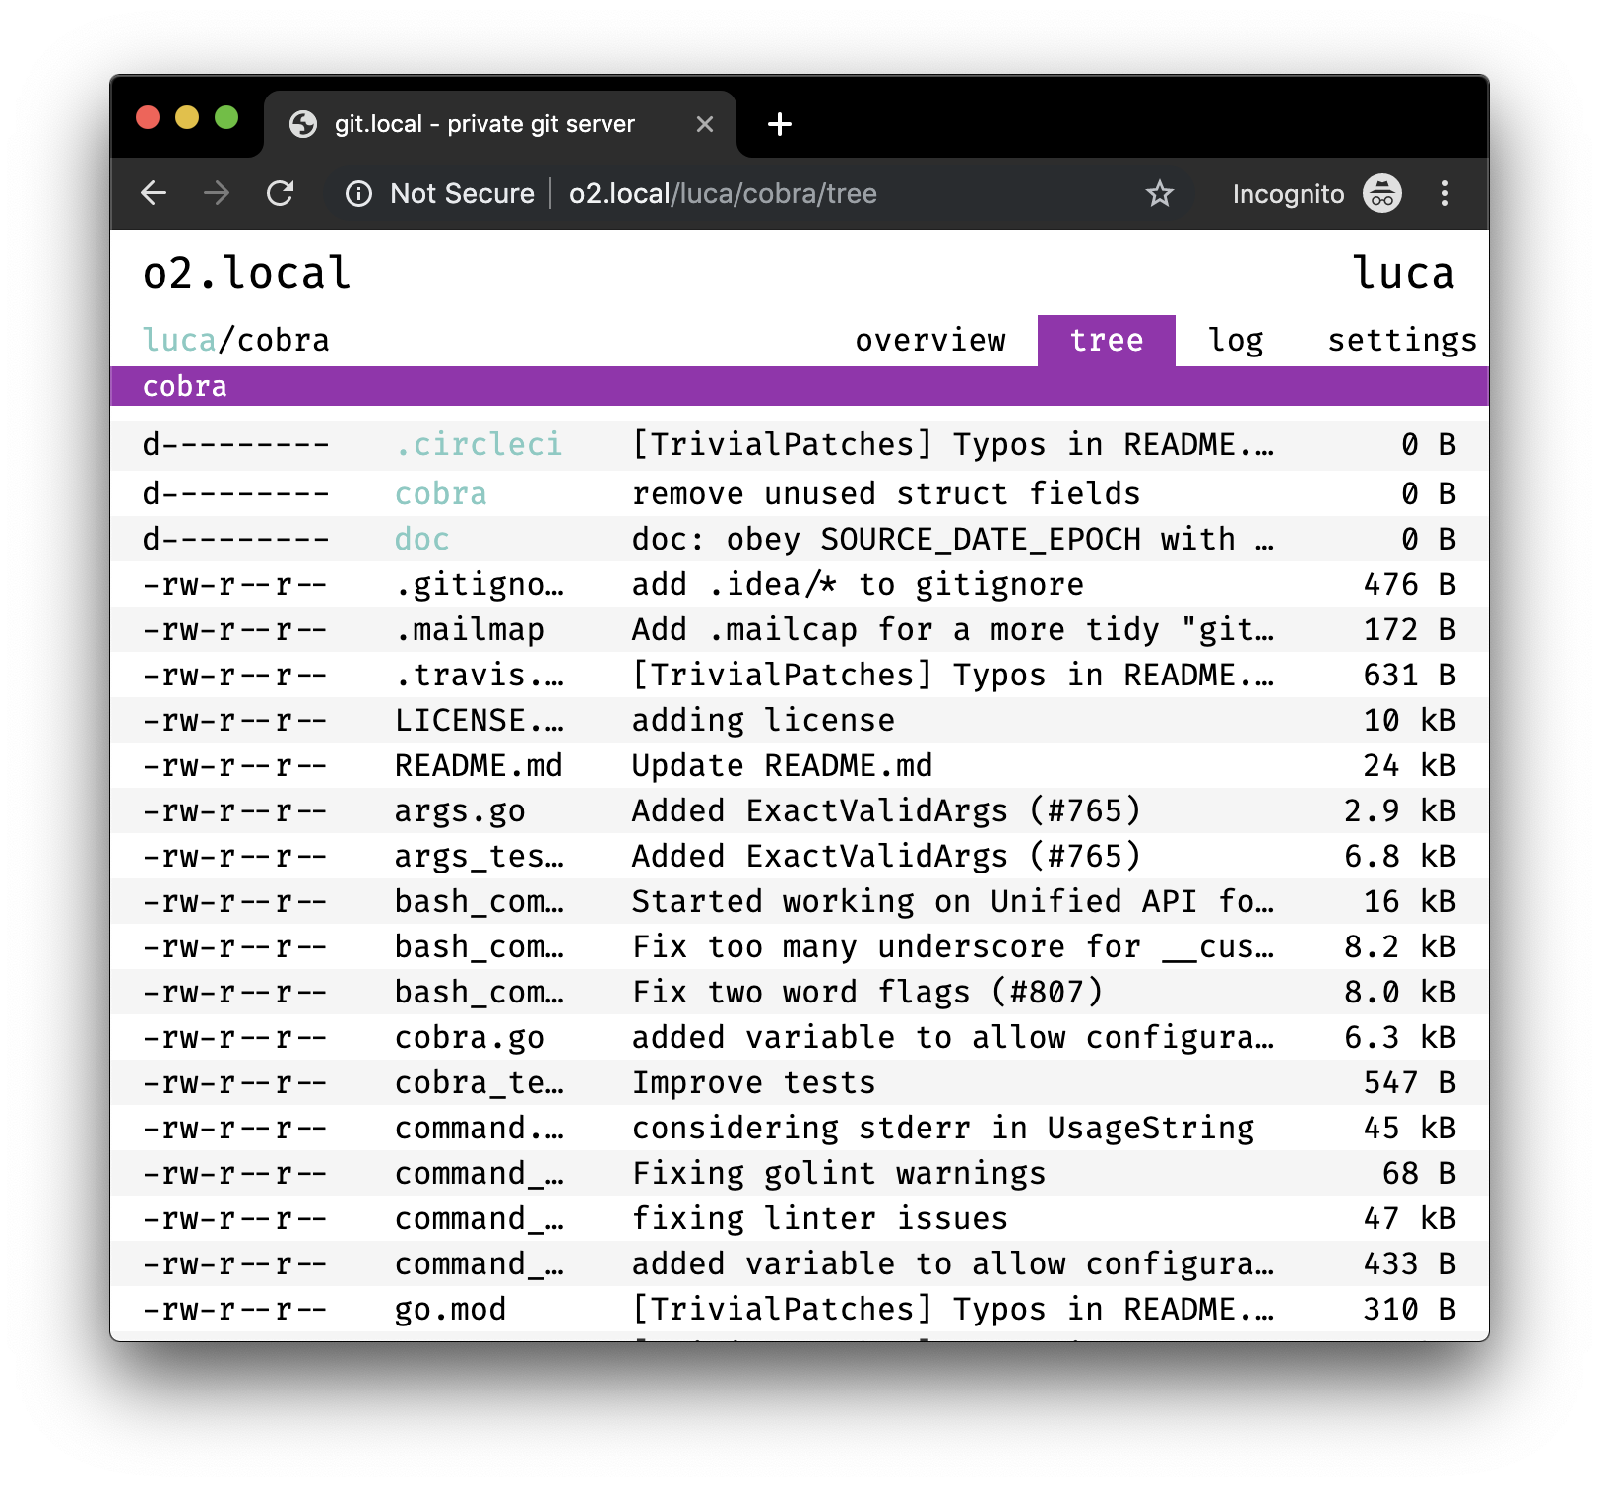
Task: Click the args.go file name
Action: tap(460, 811)
